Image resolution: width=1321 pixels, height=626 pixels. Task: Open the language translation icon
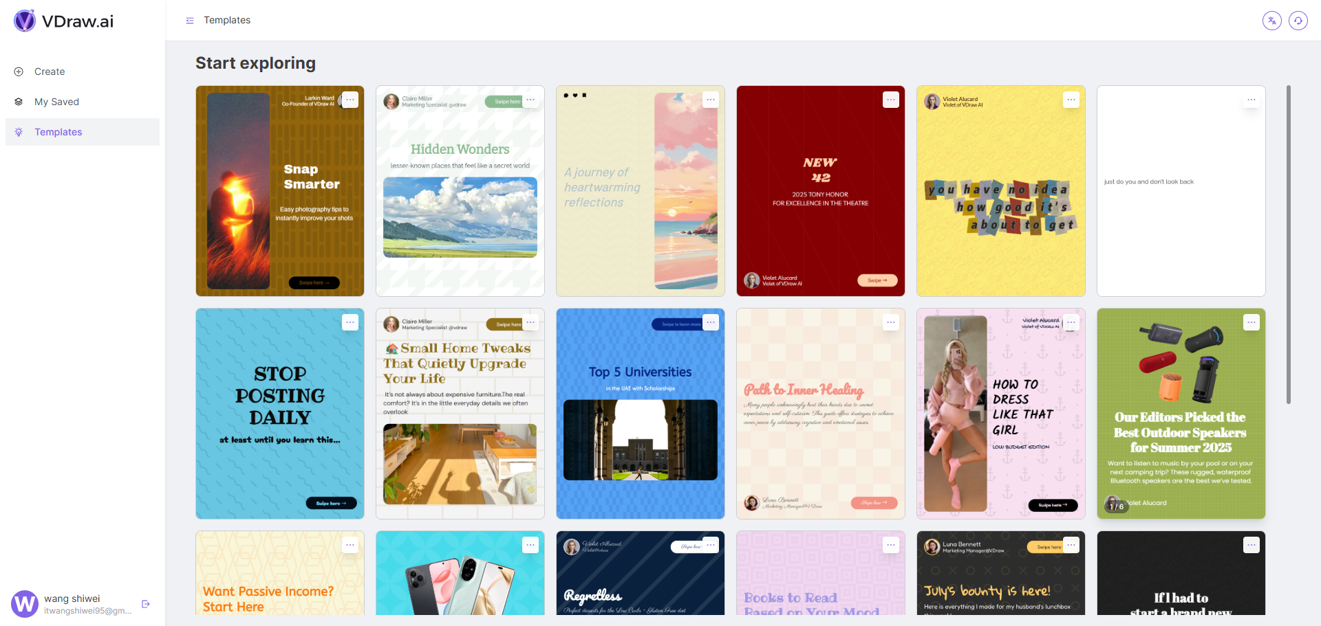pos(1272,21)
